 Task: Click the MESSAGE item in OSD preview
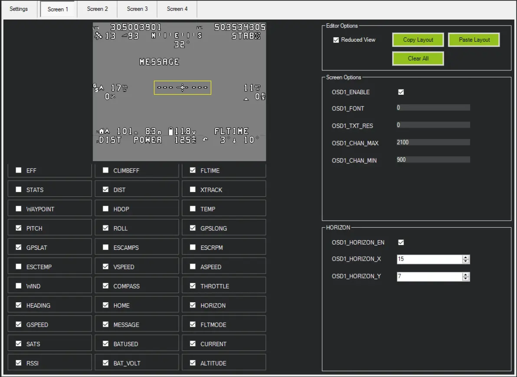pos(160,62)
